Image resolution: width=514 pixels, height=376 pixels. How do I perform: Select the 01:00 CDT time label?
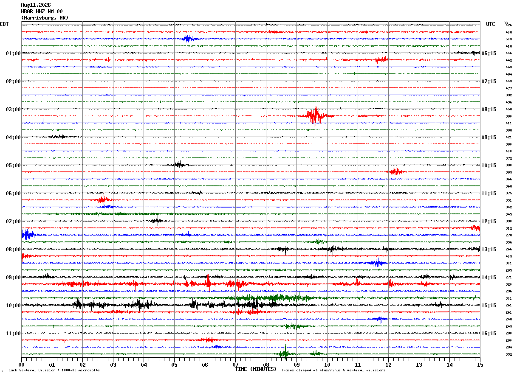point(13,53)
